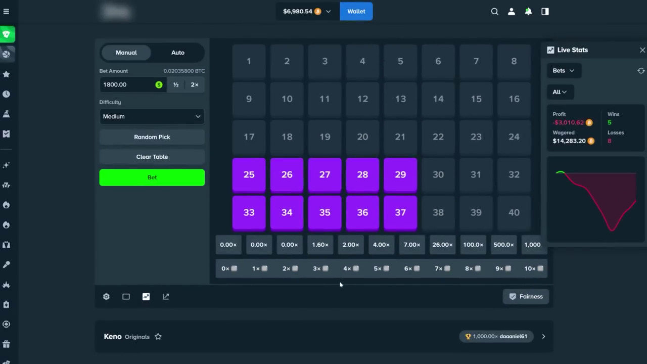647x364 pixels.
Task: Click the Wallet button
Action: tap(356, 12)
